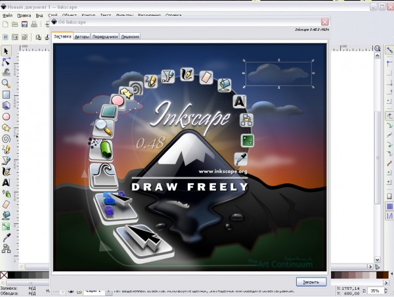Image resolution: width=394 pixels, height=297 pixels.
Task: Toggle snap to page border button
Action: pos(389,196)
